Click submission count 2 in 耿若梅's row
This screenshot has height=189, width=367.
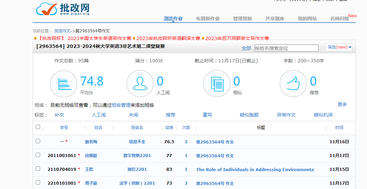(x=186, y=142)
